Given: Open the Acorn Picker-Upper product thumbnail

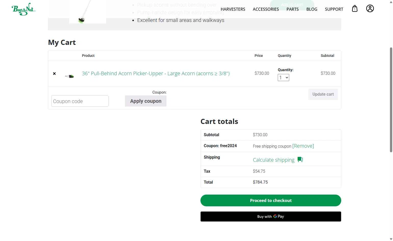Looking at the screenshot, I should click(69, 76).
